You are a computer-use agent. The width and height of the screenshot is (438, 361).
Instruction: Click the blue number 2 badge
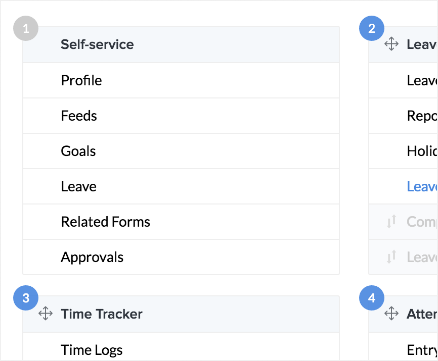(372, 29)
